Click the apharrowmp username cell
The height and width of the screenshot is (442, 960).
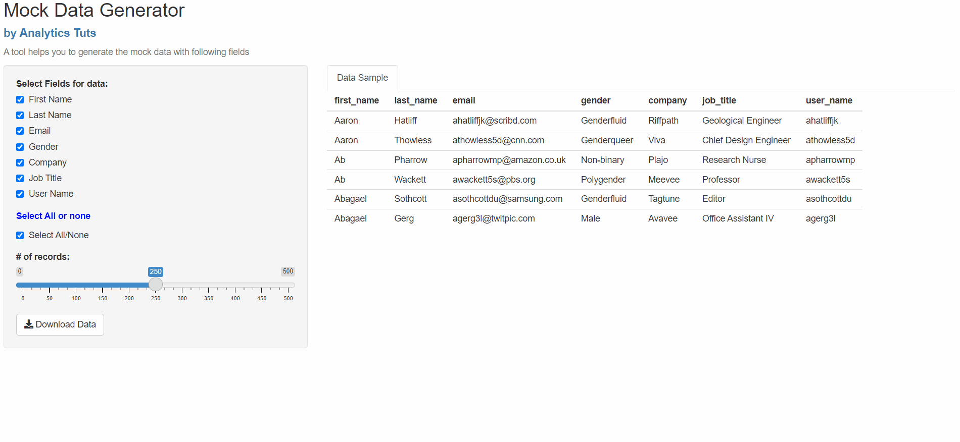click(830, 160)
